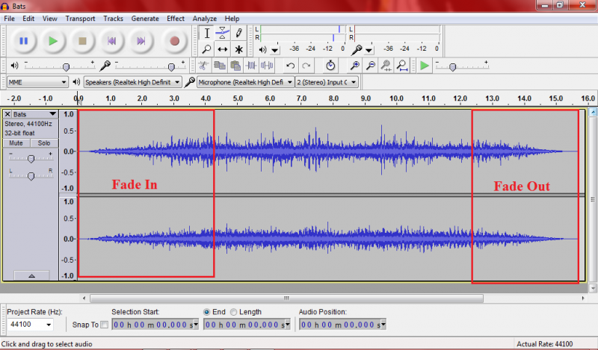598x350 pixels.
Task: Expand the Bats track name menu
Action: pos(52,114)
